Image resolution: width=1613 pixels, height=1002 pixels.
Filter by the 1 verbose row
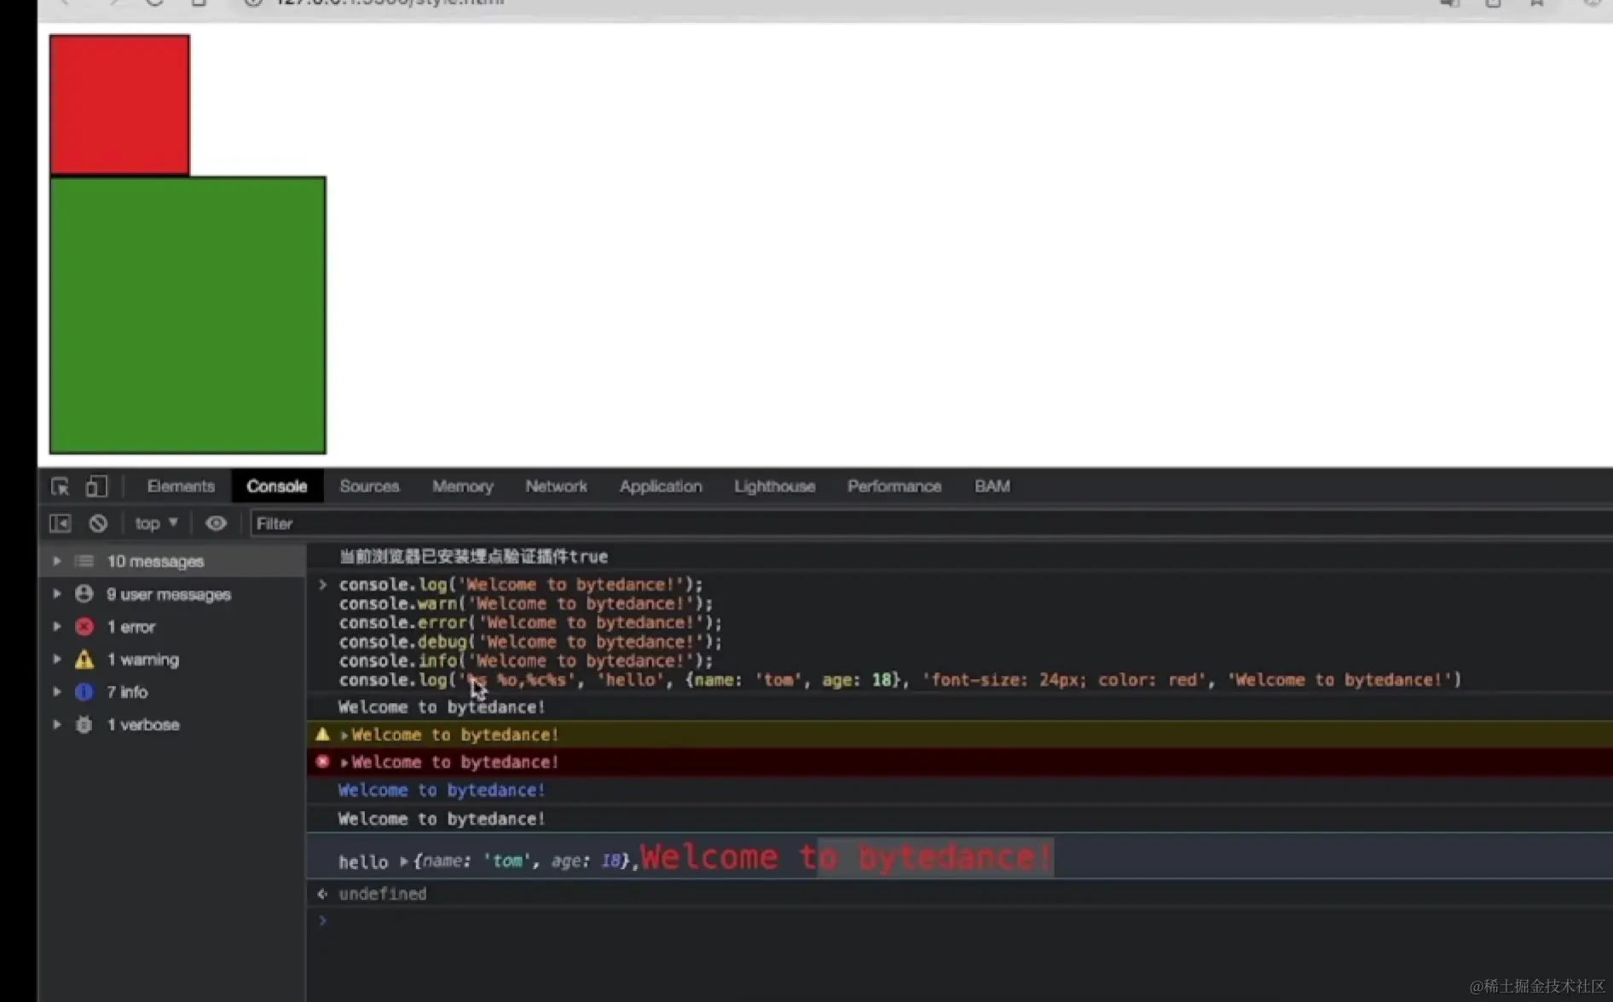173,724
